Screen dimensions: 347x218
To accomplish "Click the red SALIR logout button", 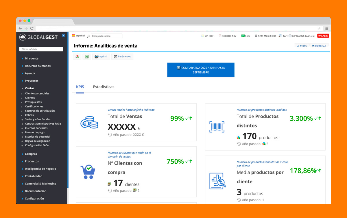I will point(323,36).
